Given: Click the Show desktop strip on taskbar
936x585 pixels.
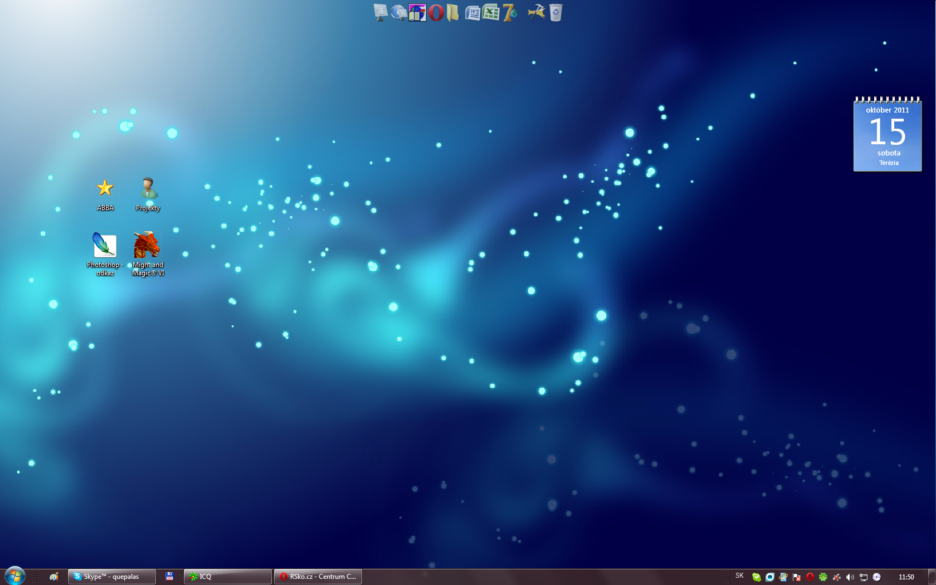Looking at the screenshot, I should (x=932, y=577).
